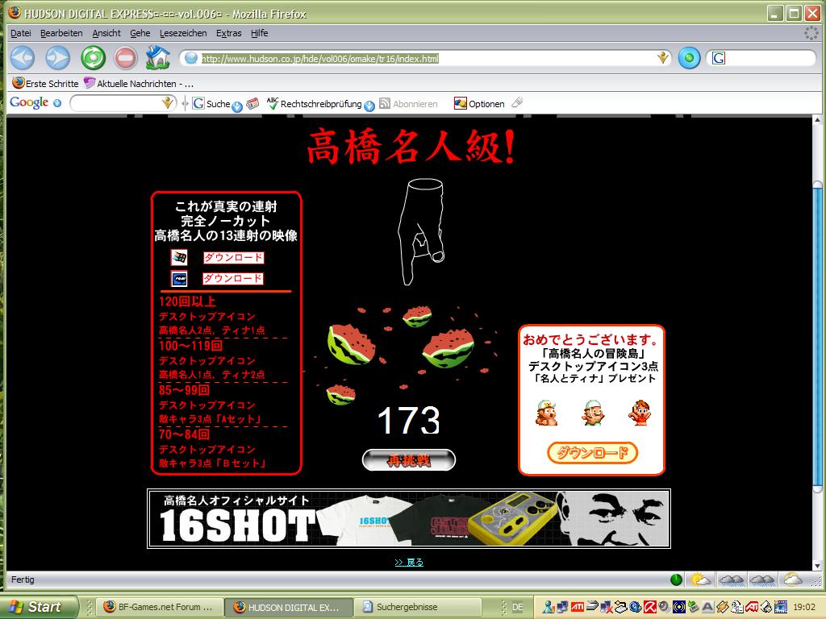Click DE language indicator in taskbar
This screenshot has height=619, width=826.
pyautogui.click(x=518, y=607)
